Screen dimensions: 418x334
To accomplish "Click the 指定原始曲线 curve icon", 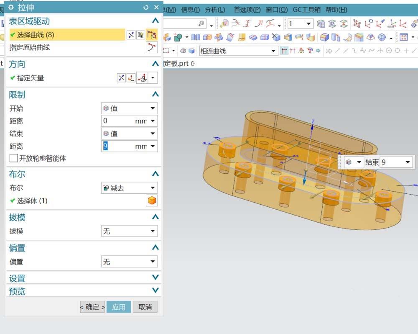I will [152, 47].
